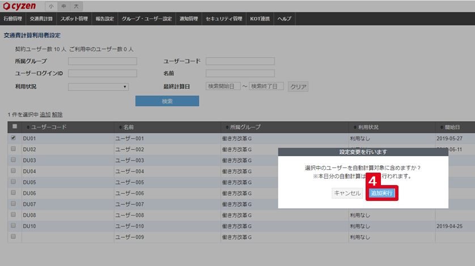Click 追加実行 in the dialog
This screenshot has width=475, height=266.
381,193
